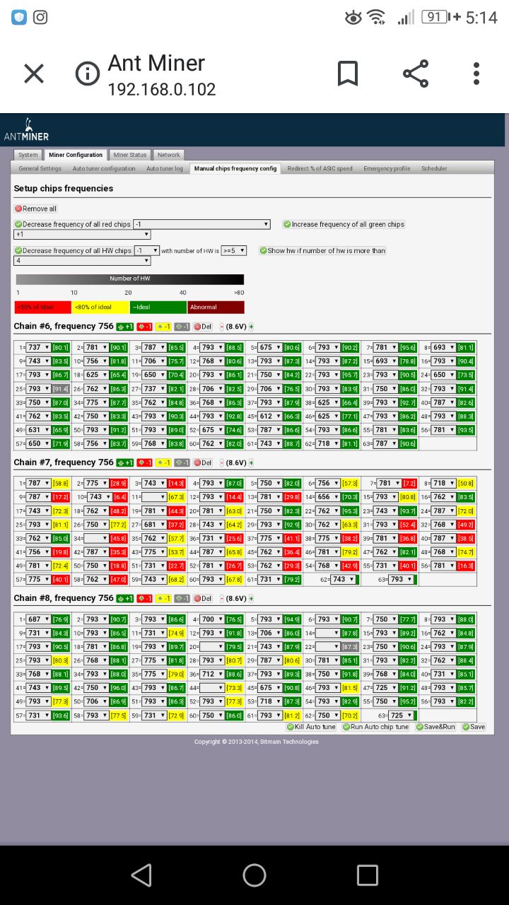Bookmark the Ant Miner page
509x905 pixels.
pyautogui.click(x=348, y=74)
